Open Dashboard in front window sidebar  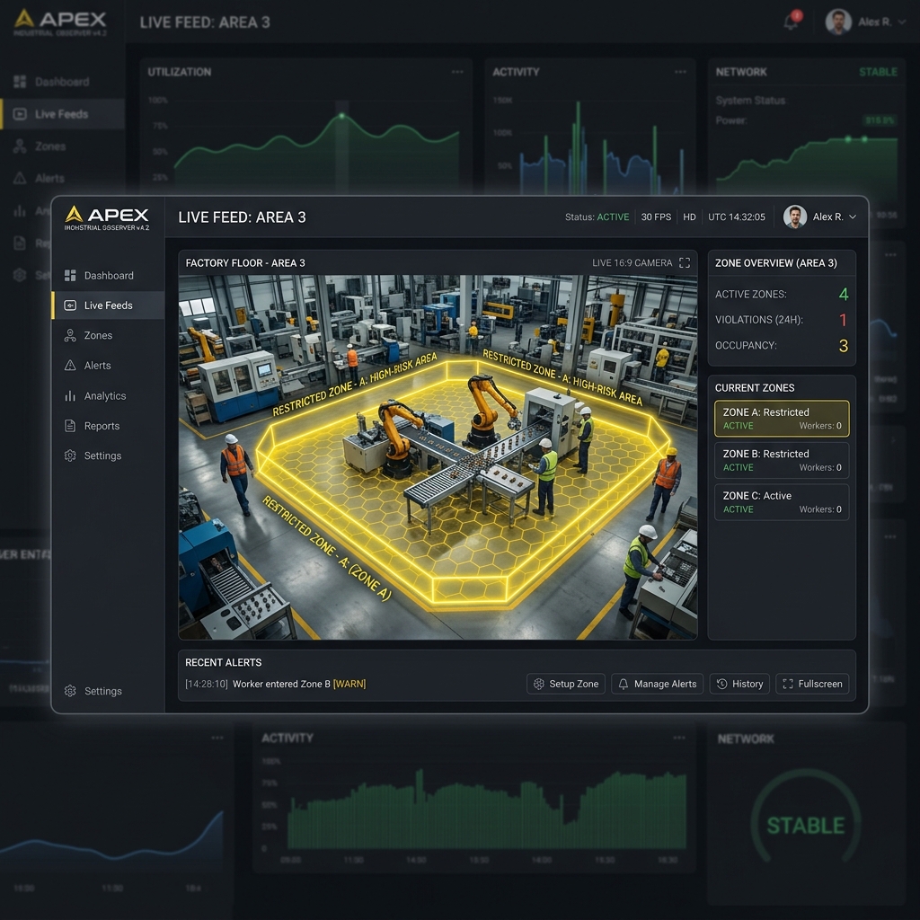point(108,275)
